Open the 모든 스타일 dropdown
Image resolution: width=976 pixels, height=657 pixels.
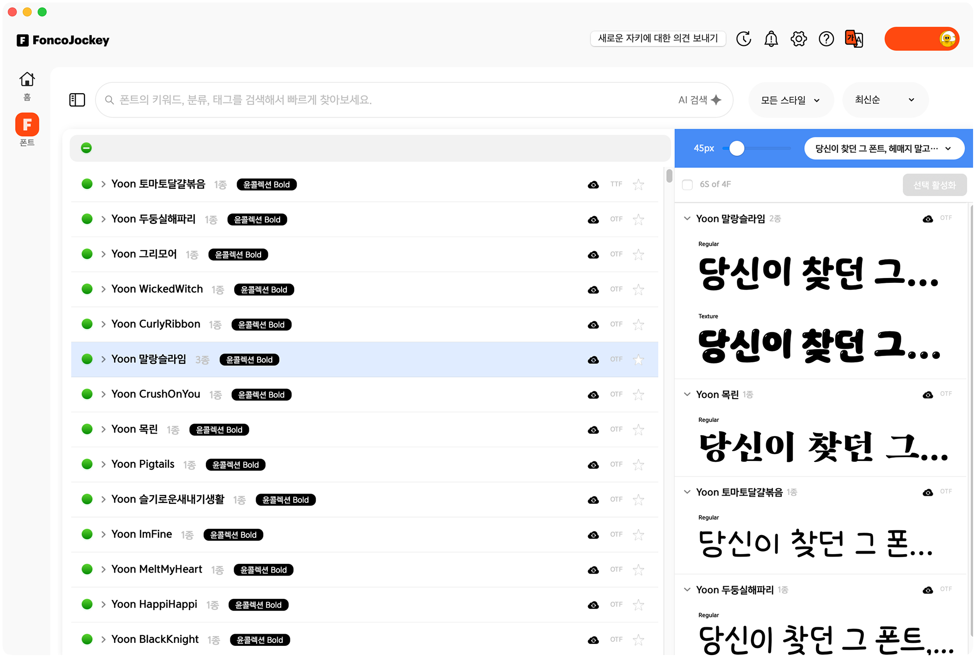(790, 100)
